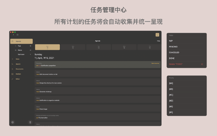Open the Add document button on tab task
Viewport: 217px width, 136px height.
pos(98,73)
